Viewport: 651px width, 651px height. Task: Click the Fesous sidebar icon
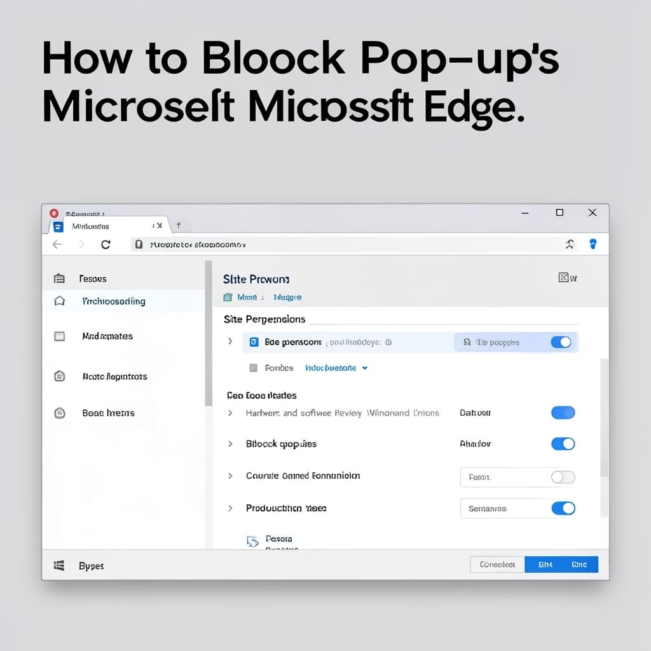coord(59,278)
